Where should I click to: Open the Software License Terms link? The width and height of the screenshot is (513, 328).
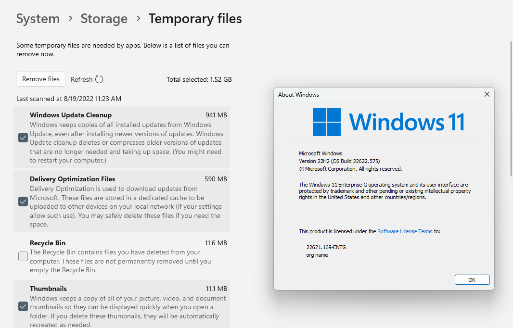coord(405,231)
